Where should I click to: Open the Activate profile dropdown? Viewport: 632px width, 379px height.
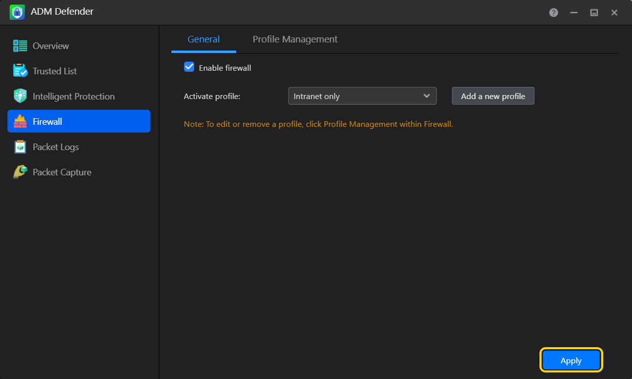pyautogui.click(x=362, y=96)
